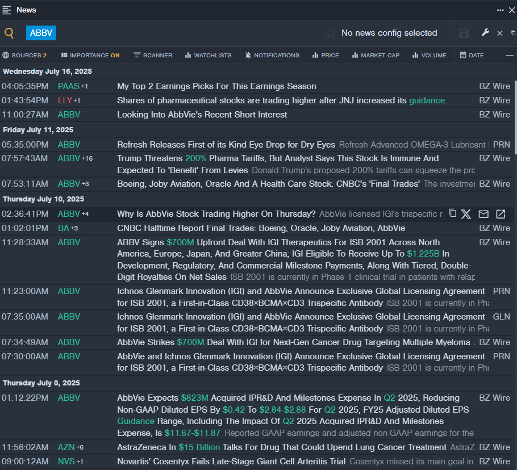Click the PAAS ticker symbol
Screen dimensions: 517x470
(x=69, y=86)
